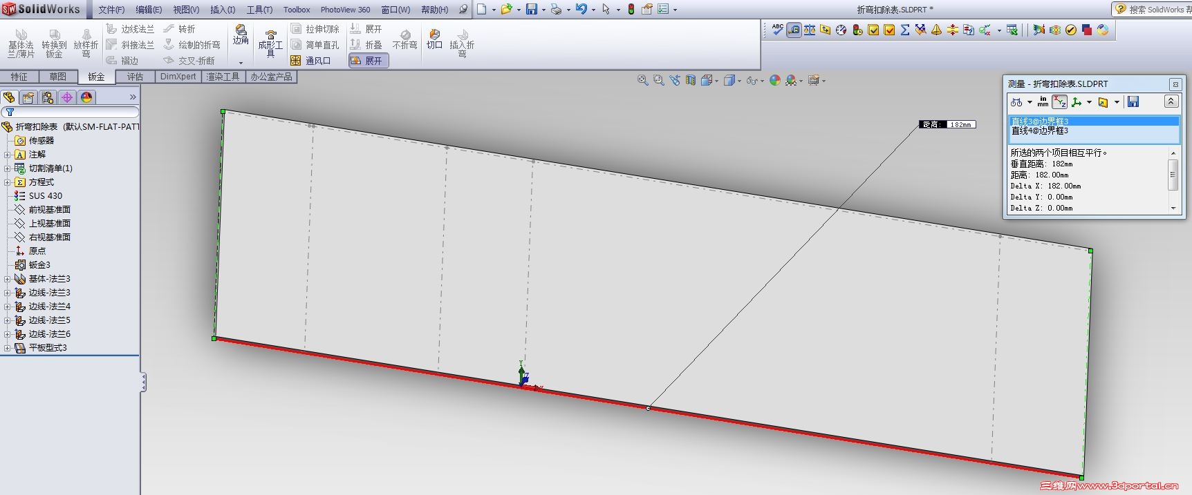Choose the 边线法兰 edge flange tool

(130, 29)
